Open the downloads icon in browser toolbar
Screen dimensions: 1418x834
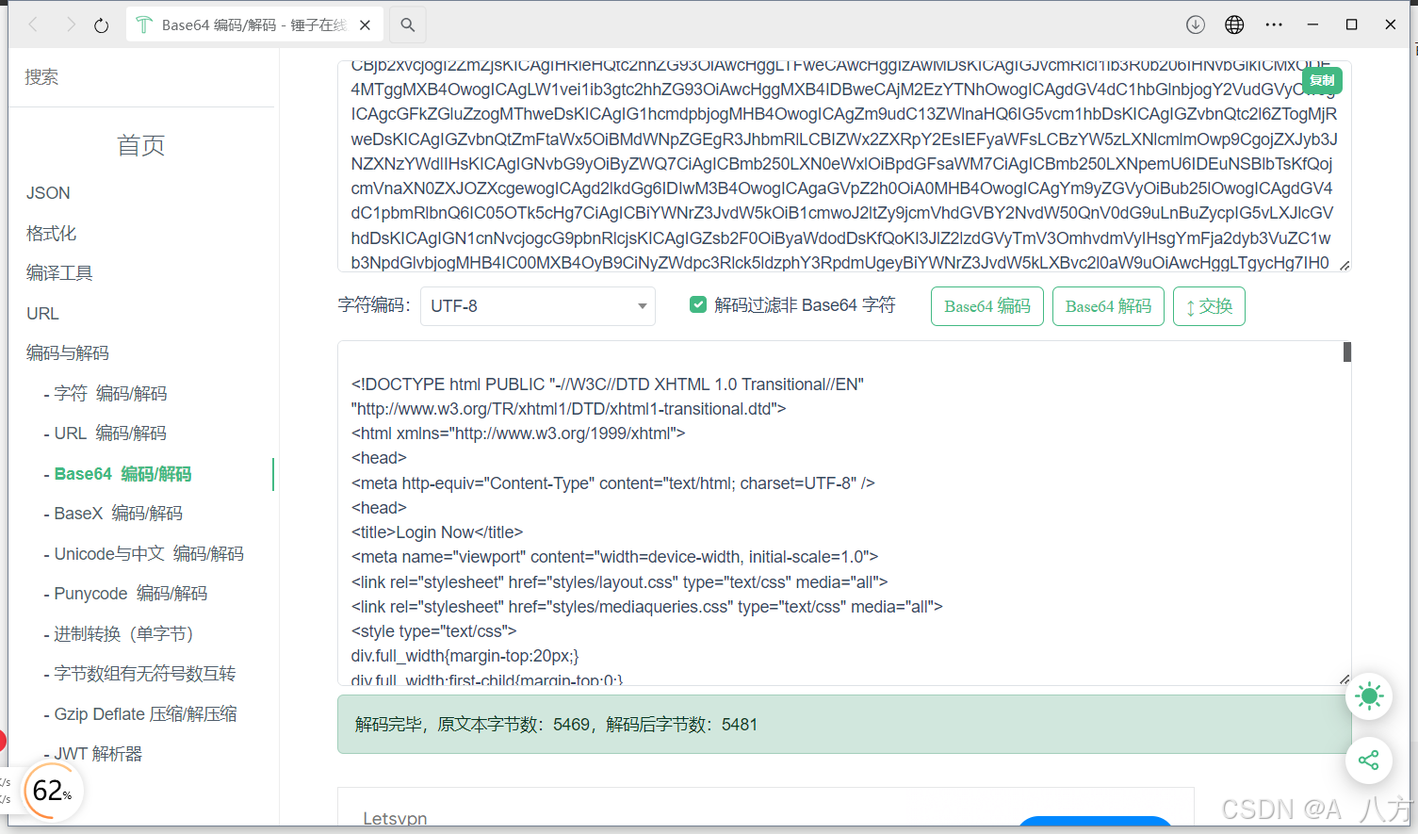coord(1195,25)
